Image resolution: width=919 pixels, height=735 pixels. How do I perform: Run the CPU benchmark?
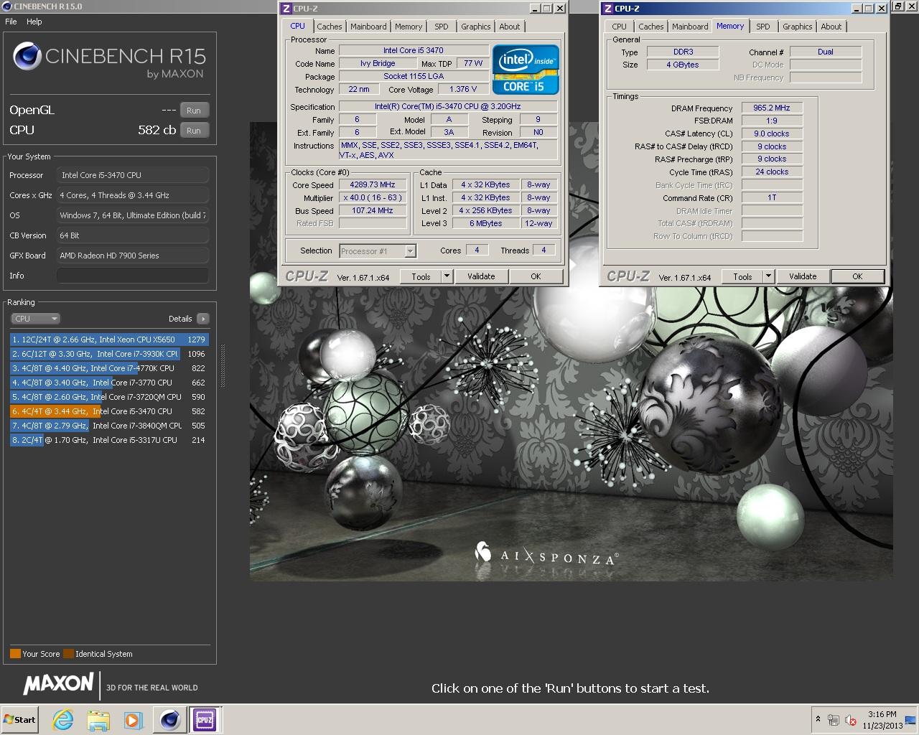coord(194,131)
